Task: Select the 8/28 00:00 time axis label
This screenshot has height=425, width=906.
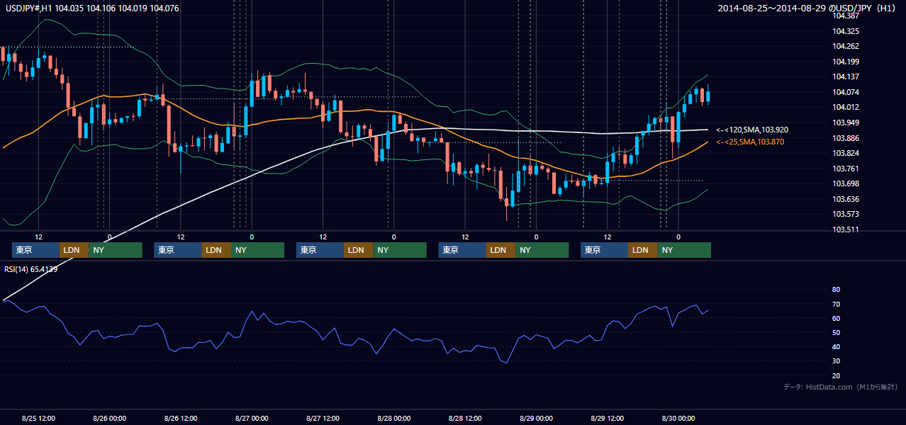Action: click(x=394, y=418)
